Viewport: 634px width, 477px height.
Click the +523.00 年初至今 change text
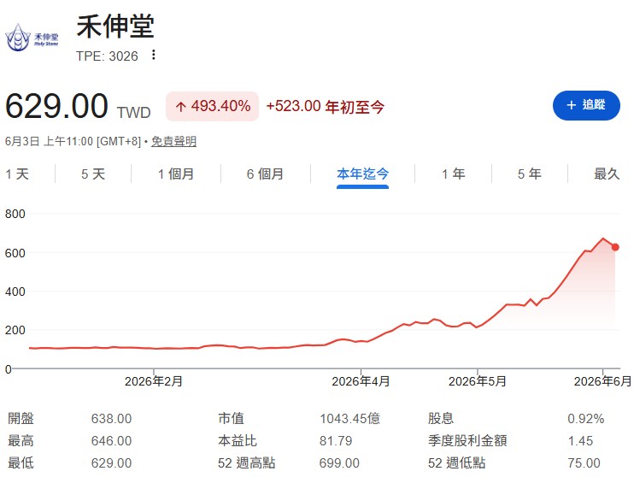(x=325, y=106)
